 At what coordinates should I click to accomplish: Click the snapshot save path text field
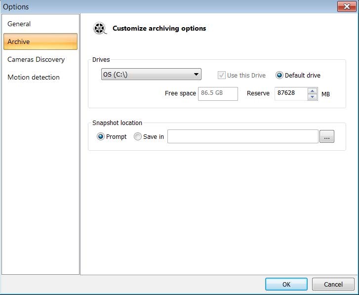(x=242, y=137)
